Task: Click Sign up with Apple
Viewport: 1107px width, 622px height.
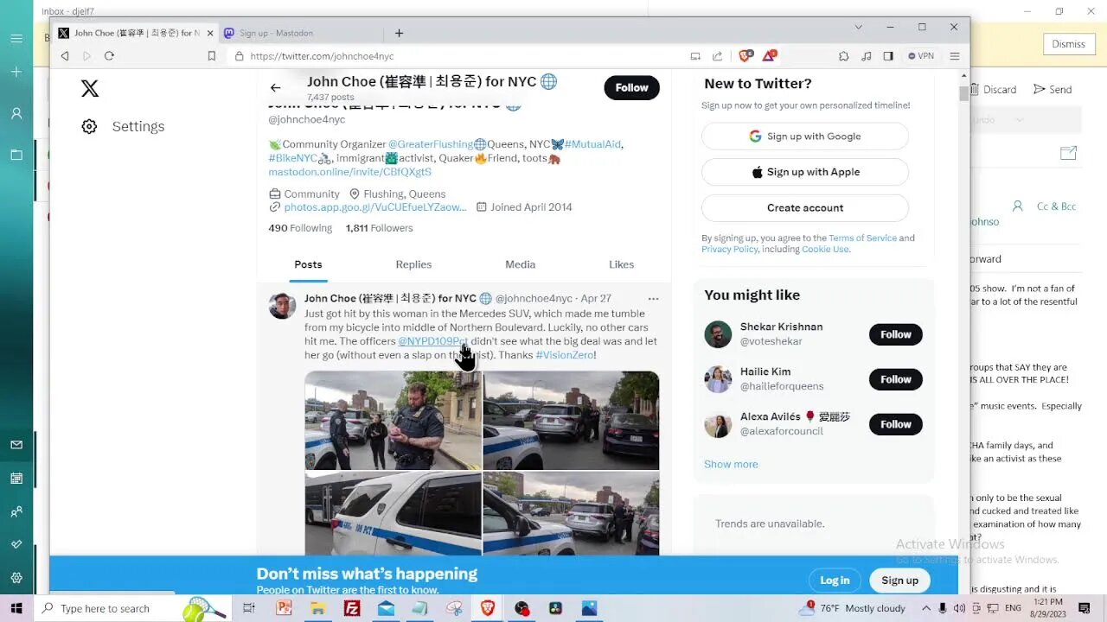Action: coord(805,172)
